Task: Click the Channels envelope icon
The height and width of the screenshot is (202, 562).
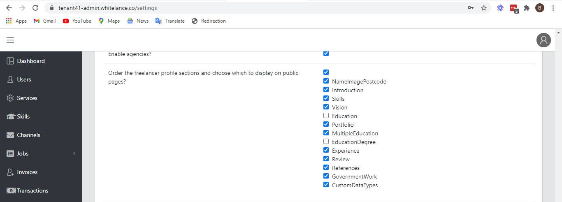Action: click(x=10, y=135)
